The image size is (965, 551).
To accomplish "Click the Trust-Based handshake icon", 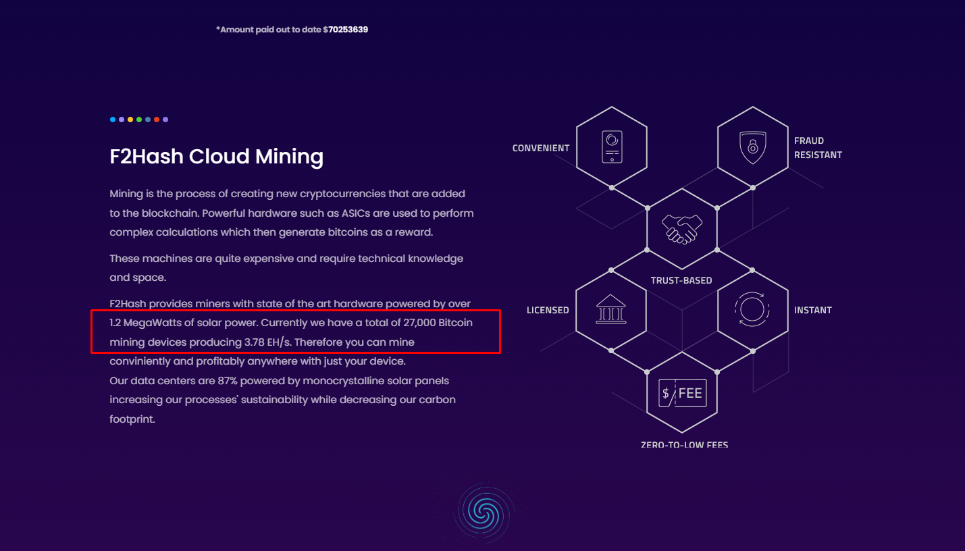I will coord(682,229).
